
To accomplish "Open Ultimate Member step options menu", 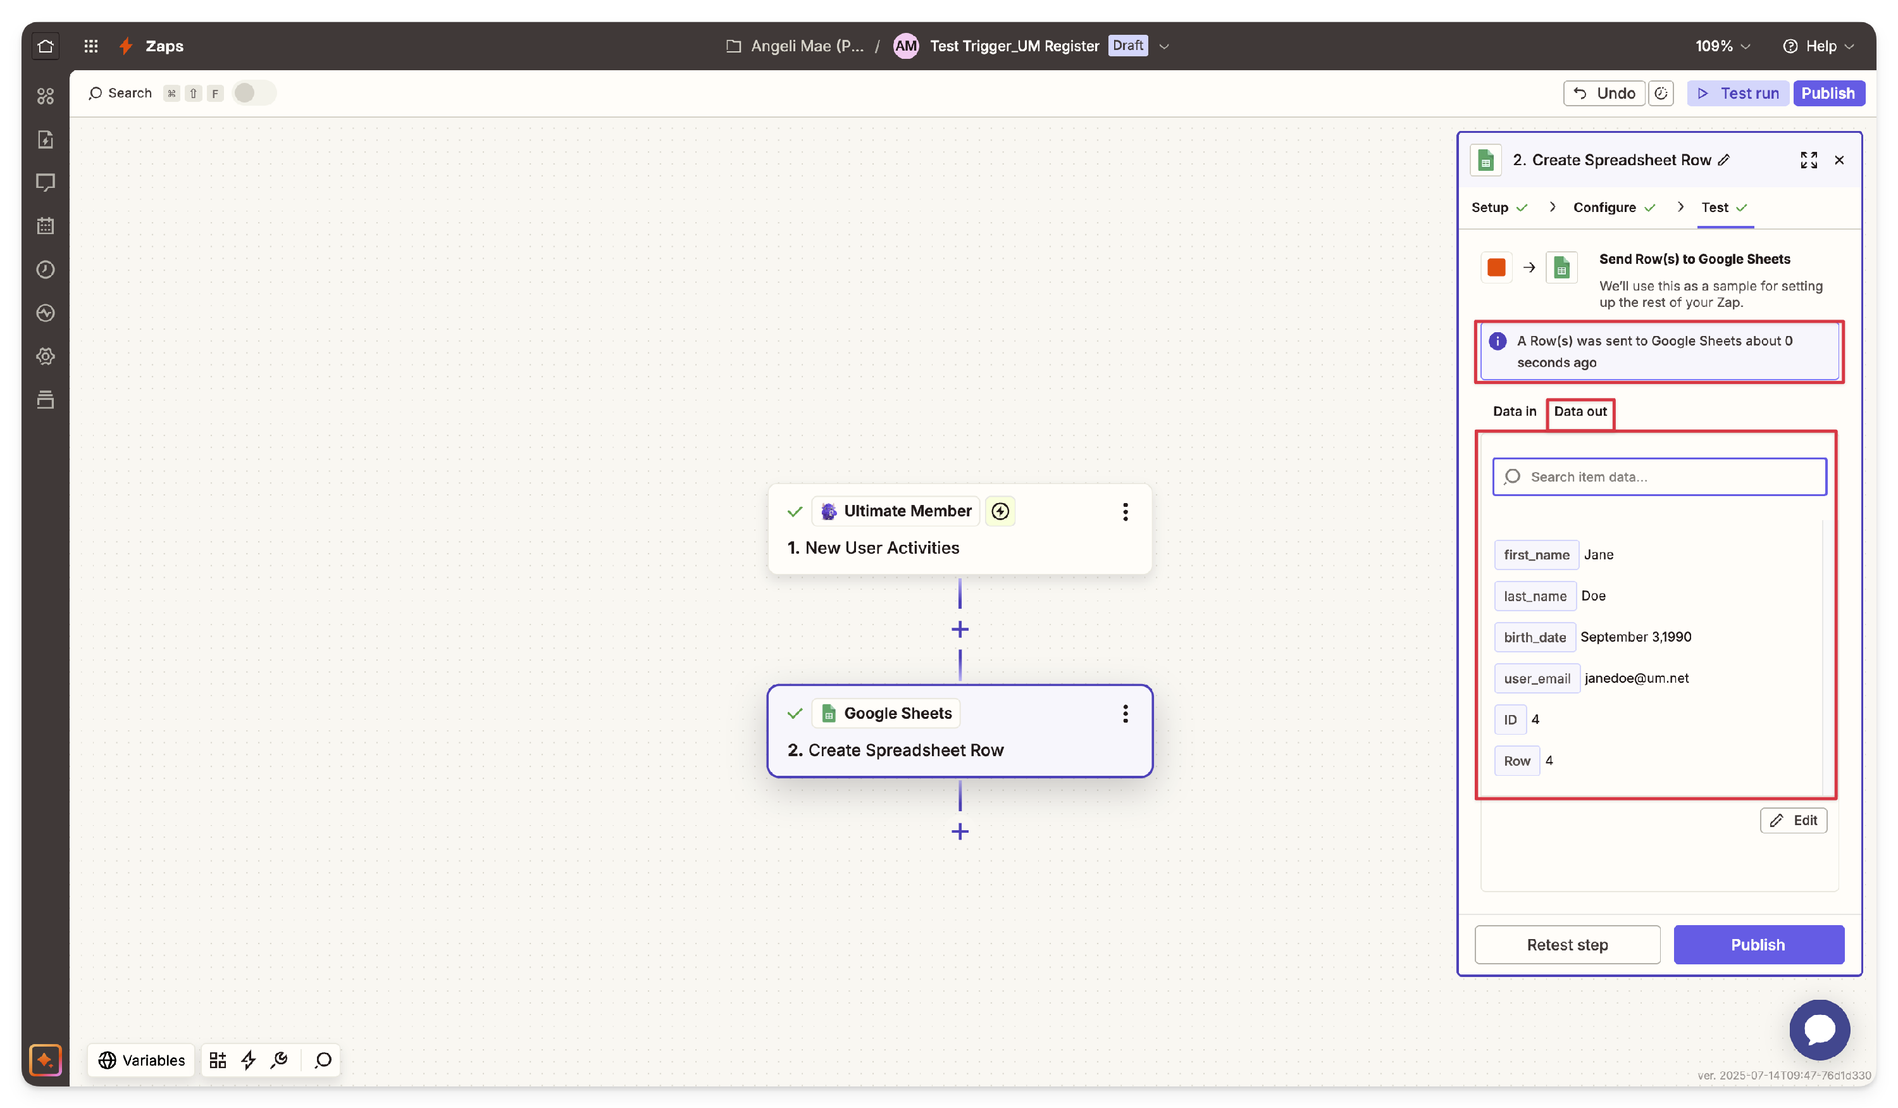I will tap(1126, 512).
